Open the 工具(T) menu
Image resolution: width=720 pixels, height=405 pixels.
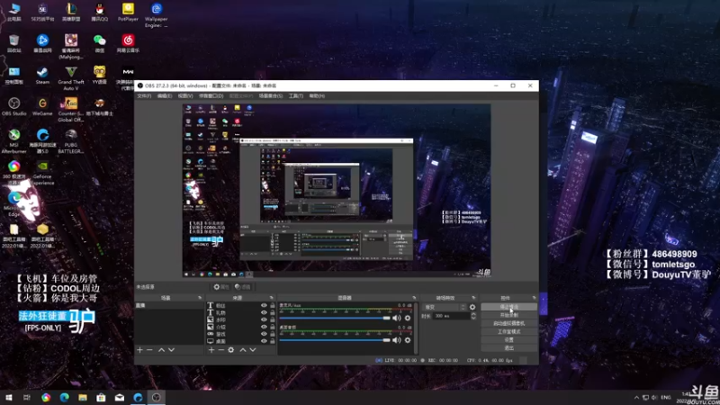point(296,96)
